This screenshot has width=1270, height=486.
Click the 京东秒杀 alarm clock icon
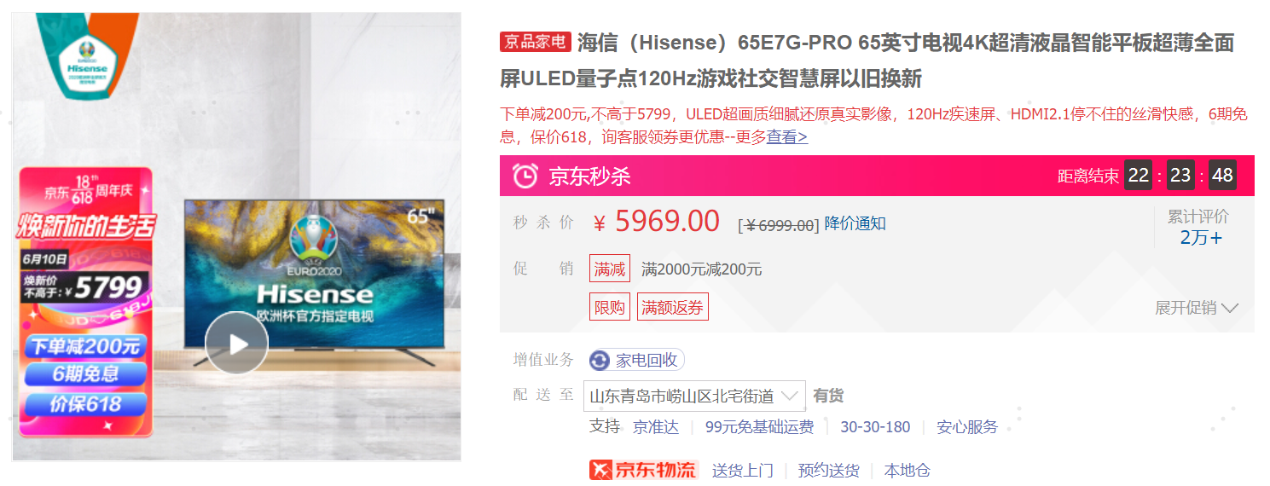click(x=525, y=176)
